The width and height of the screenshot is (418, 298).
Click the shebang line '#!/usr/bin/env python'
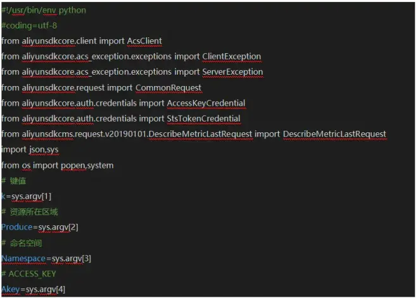pos(44,11)
